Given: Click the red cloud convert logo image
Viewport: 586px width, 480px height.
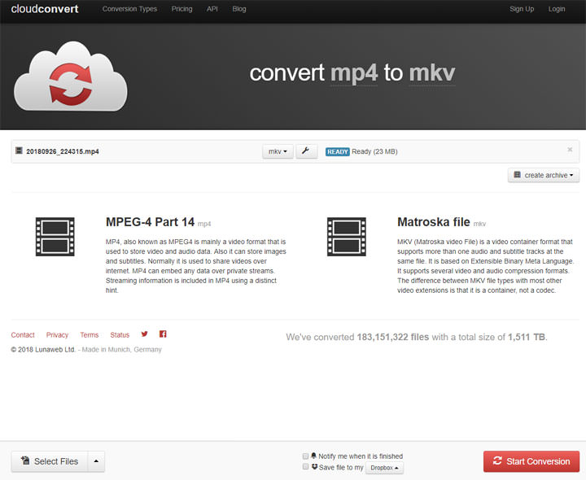Looking at the screenshot, I should tap(71, 76).
